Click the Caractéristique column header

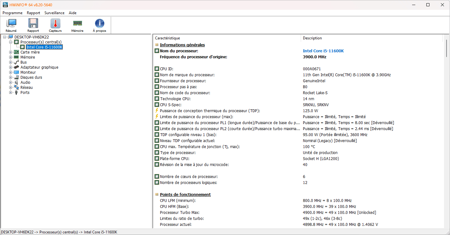click(227, 38)
